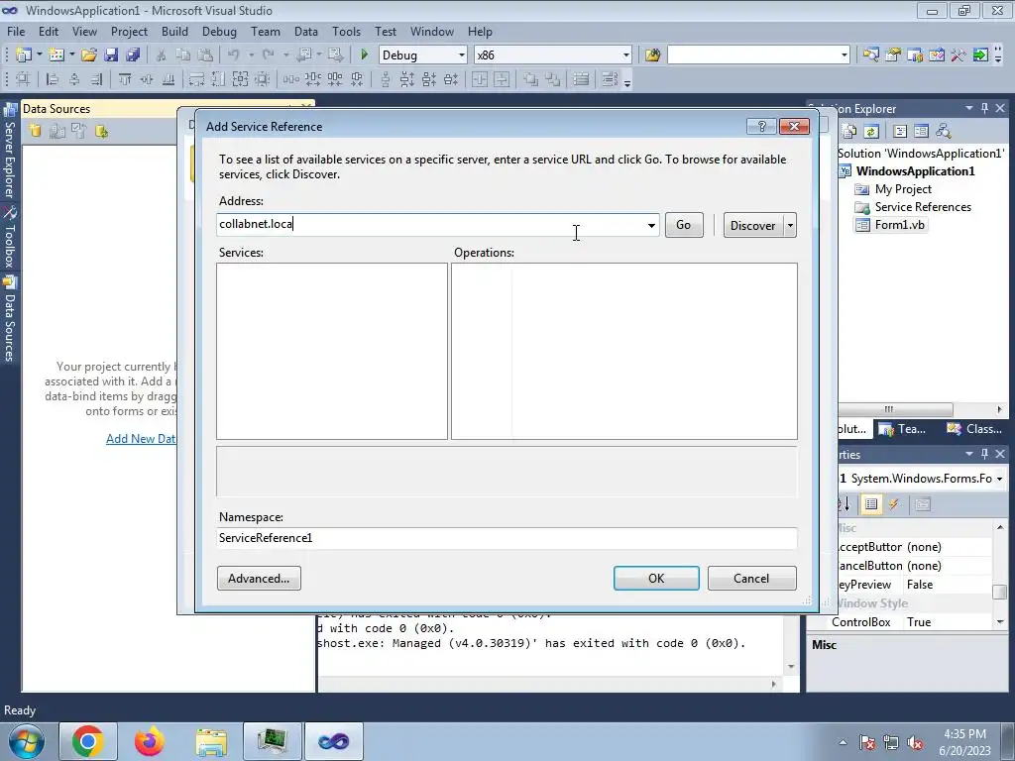The image size is (1015, 761).
Task: Click Cancel in Add Service Reference
Action: 751,579
